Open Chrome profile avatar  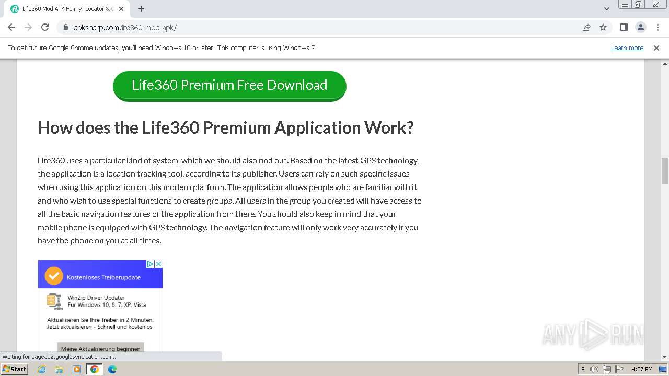(640, 27)
